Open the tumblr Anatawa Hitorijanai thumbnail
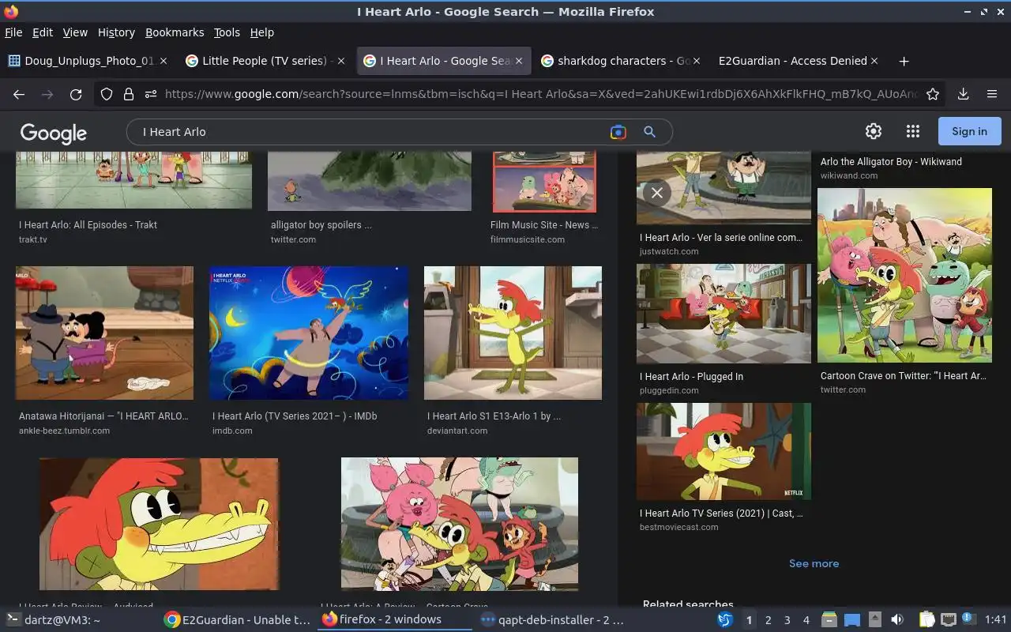 tap(104, 333)
